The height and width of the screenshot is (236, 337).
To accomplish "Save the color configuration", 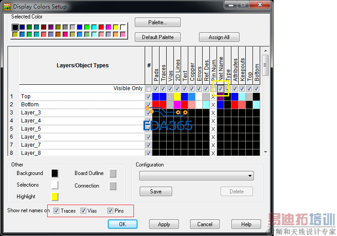I will 156,192.
